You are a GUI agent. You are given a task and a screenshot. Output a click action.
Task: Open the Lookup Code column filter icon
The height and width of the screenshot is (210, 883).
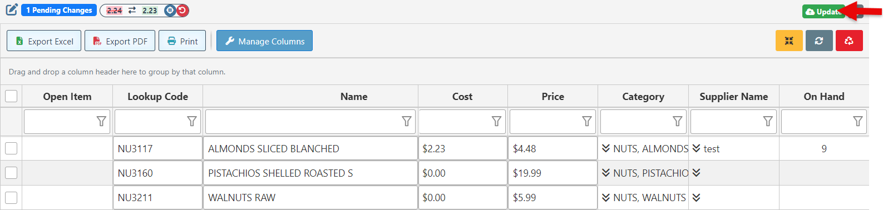tap(192, 121)
